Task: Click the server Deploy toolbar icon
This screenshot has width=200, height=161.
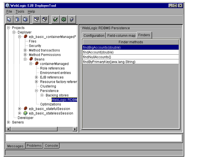Action: 72,19
